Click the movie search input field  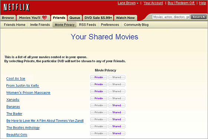171,17
